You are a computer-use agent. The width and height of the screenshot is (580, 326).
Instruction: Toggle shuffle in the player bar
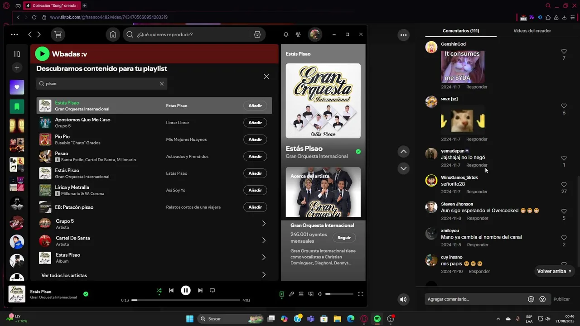159,291
